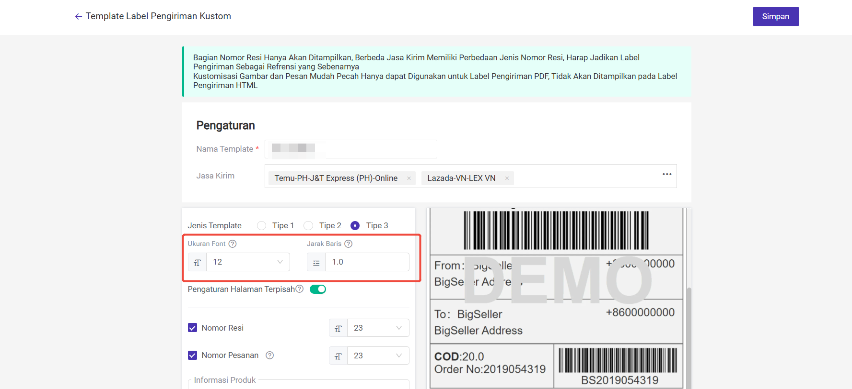
Task: Select the Tipe 2 radio button
Action: (308, 225)
